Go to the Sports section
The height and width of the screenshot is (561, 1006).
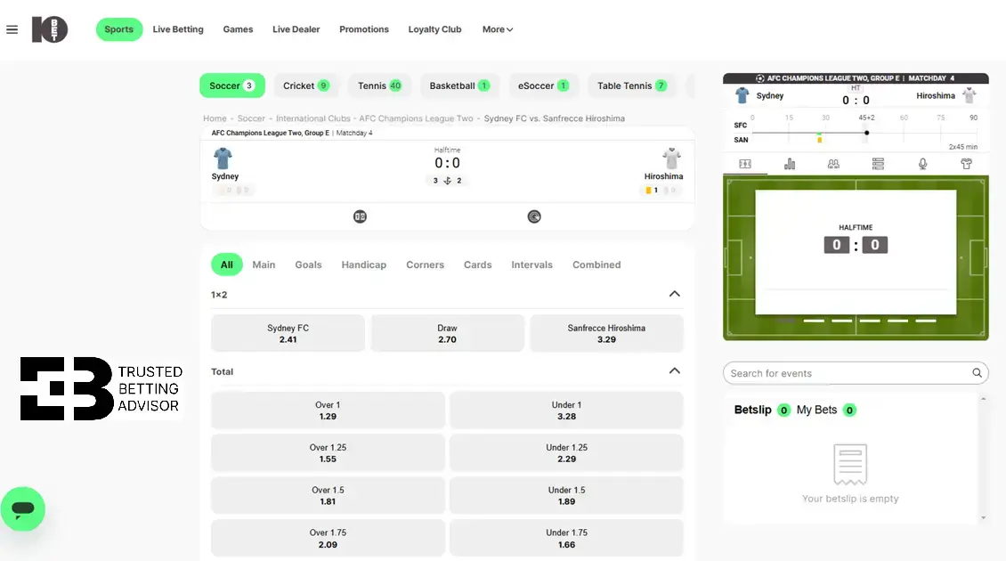click(118, 29)
